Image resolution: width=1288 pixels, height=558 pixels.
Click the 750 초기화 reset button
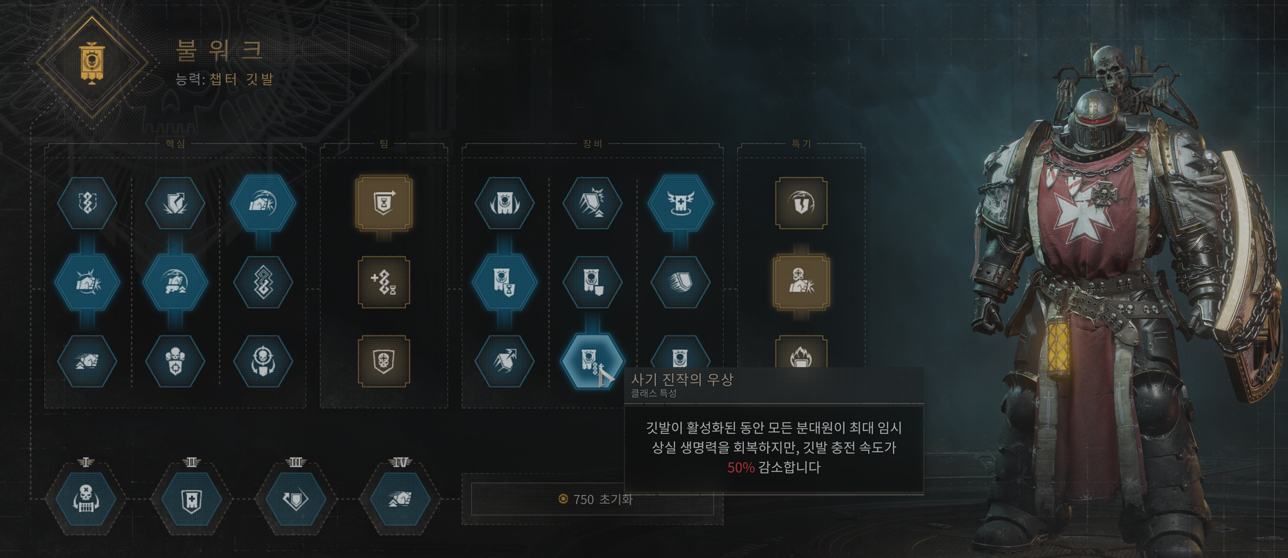(592, 499)
